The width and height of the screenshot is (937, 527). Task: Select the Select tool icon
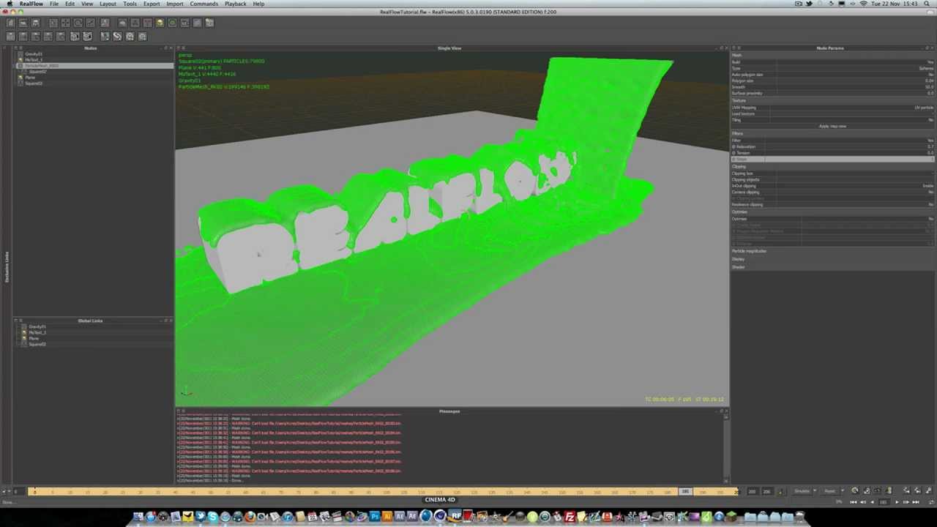[53, 23]
